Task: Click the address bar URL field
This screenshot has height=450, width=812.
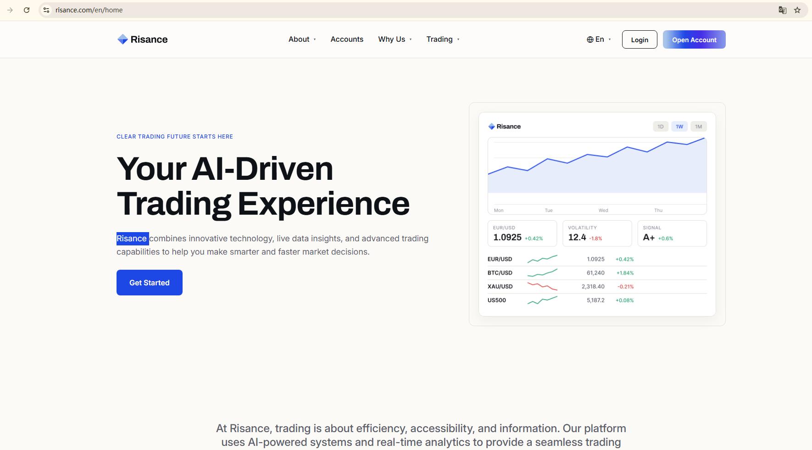Action: pos(413,10)
